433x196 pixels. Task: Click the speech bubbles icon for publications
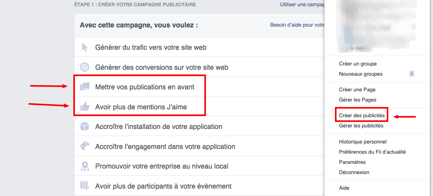tap(85, 87)
